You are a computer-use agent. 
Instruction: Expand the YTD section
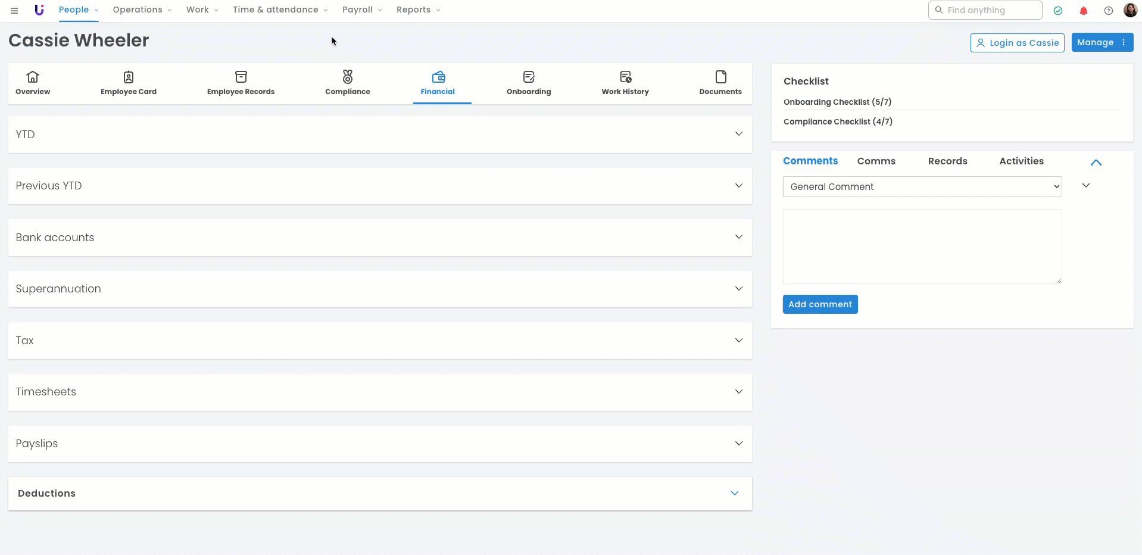click(738, 134)
